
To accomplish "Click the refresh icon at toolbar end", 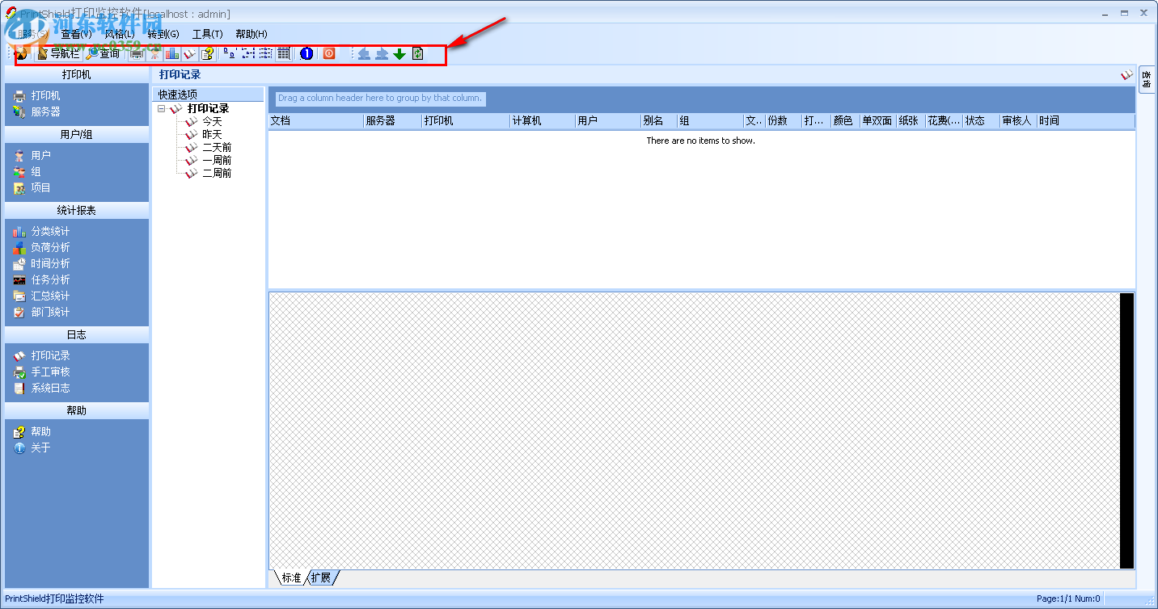I will (x=417, y=53).
